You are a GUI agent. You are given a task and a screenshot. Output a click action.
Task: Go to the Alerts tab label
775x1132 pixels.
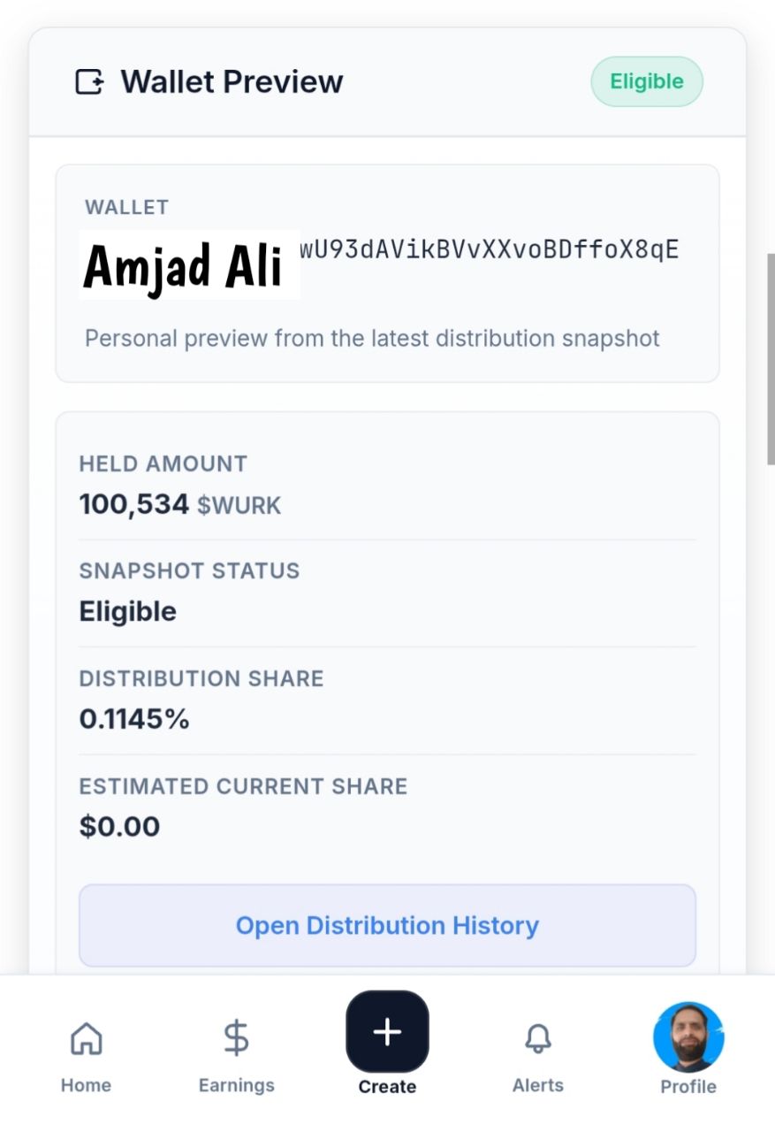pos(538,1085)
